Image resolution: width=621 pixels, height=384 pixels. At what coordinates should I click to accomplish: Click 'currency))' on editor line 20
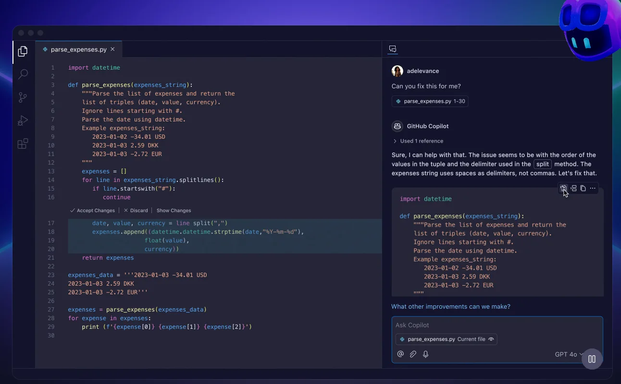[161, 249]
